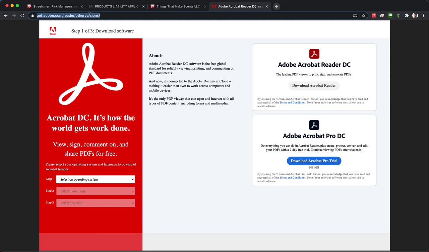Switch to the PRODUCTS LIABILITY APPLICATION tab
Image resolution: width=429 pixels, height=252 pixels.
coord(116,6)
